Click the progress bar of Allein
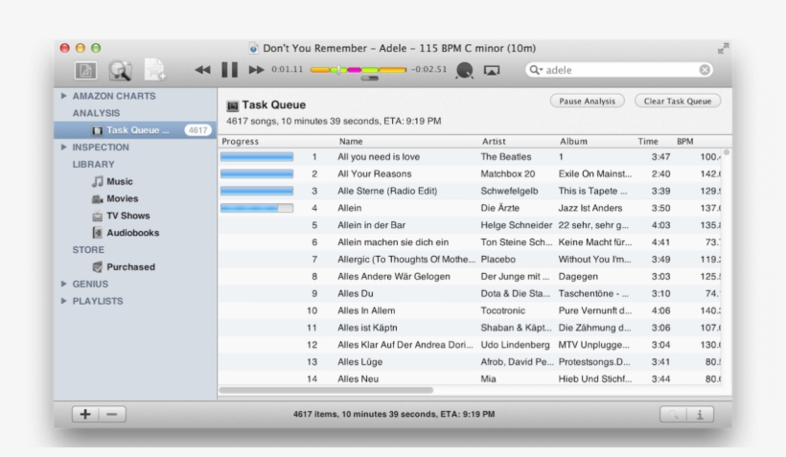Viewport: 786px width, 457px height. [257, 208]
